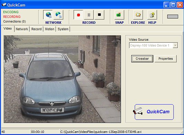Click the 00:00:10 elapsed time in status bar
This screenshot has width=184, height=135.
click(x=38, y=132)
